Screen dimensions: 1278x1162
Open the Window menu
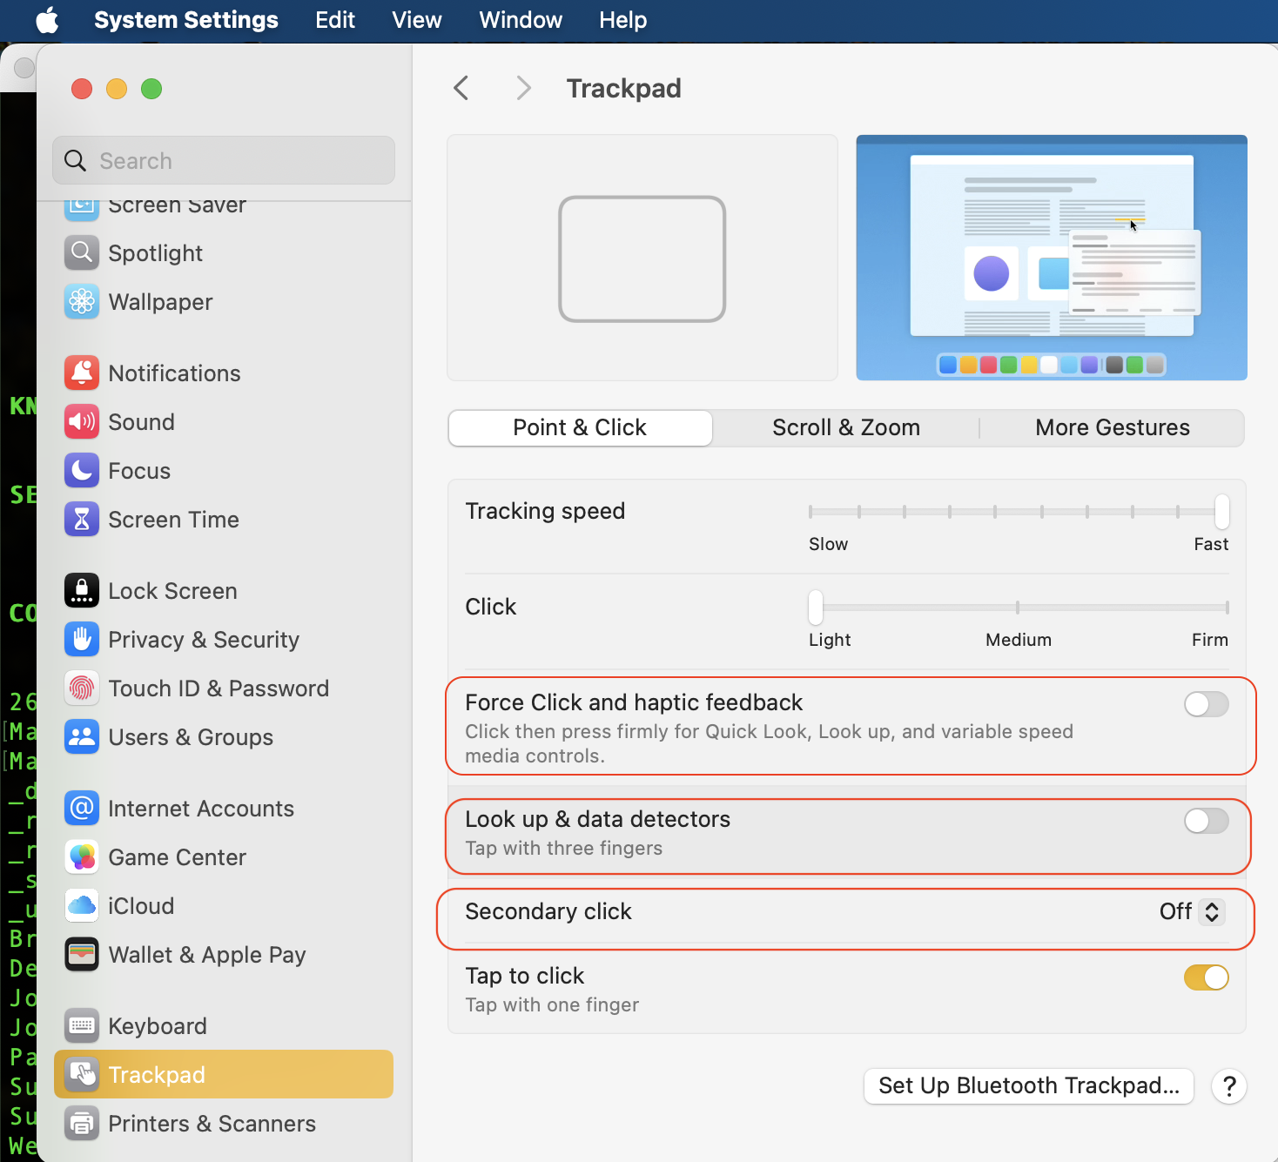[521, 20]
